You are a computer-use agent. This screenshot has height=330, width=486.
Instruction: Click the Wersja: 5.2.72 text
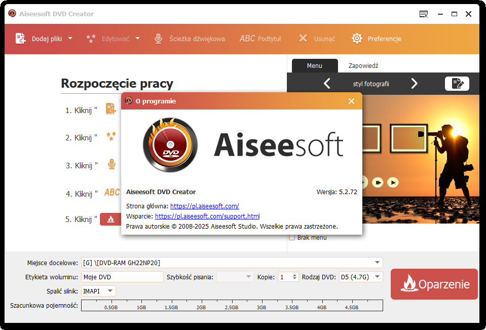337,192
